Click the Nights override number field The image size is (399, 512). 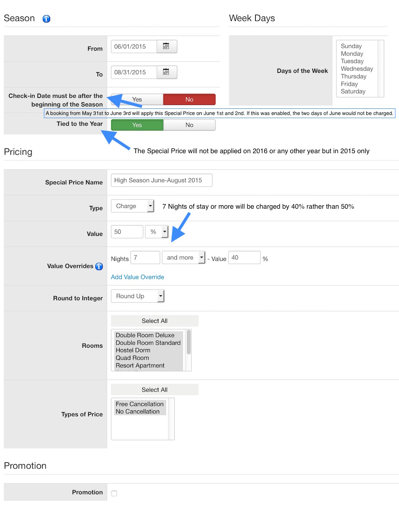(145, 258)
